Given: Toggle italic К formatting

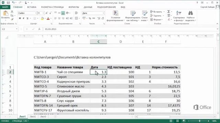Looking at the screenshot, I should 24,18.
